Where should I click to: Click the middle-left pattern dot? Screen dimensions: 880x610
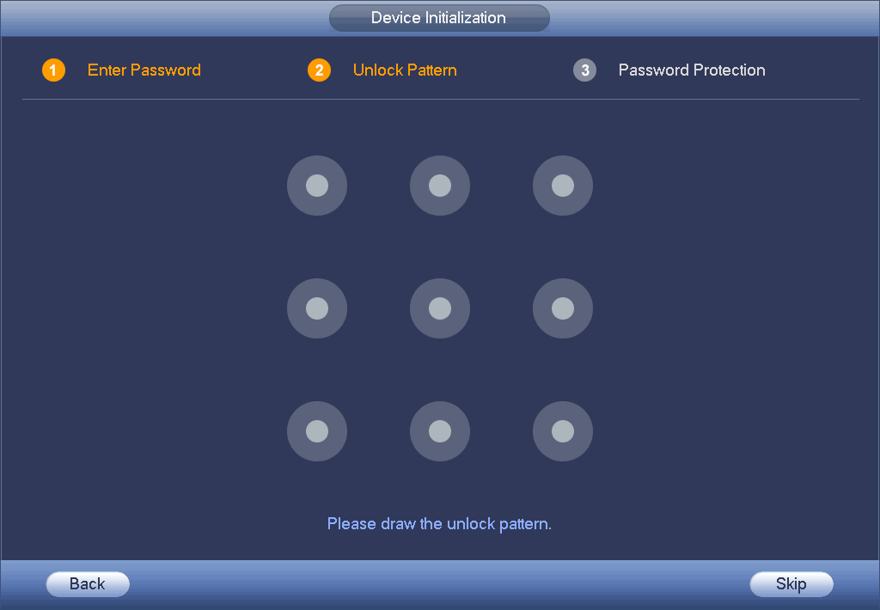pyautogui.click(x=317, y=308)
